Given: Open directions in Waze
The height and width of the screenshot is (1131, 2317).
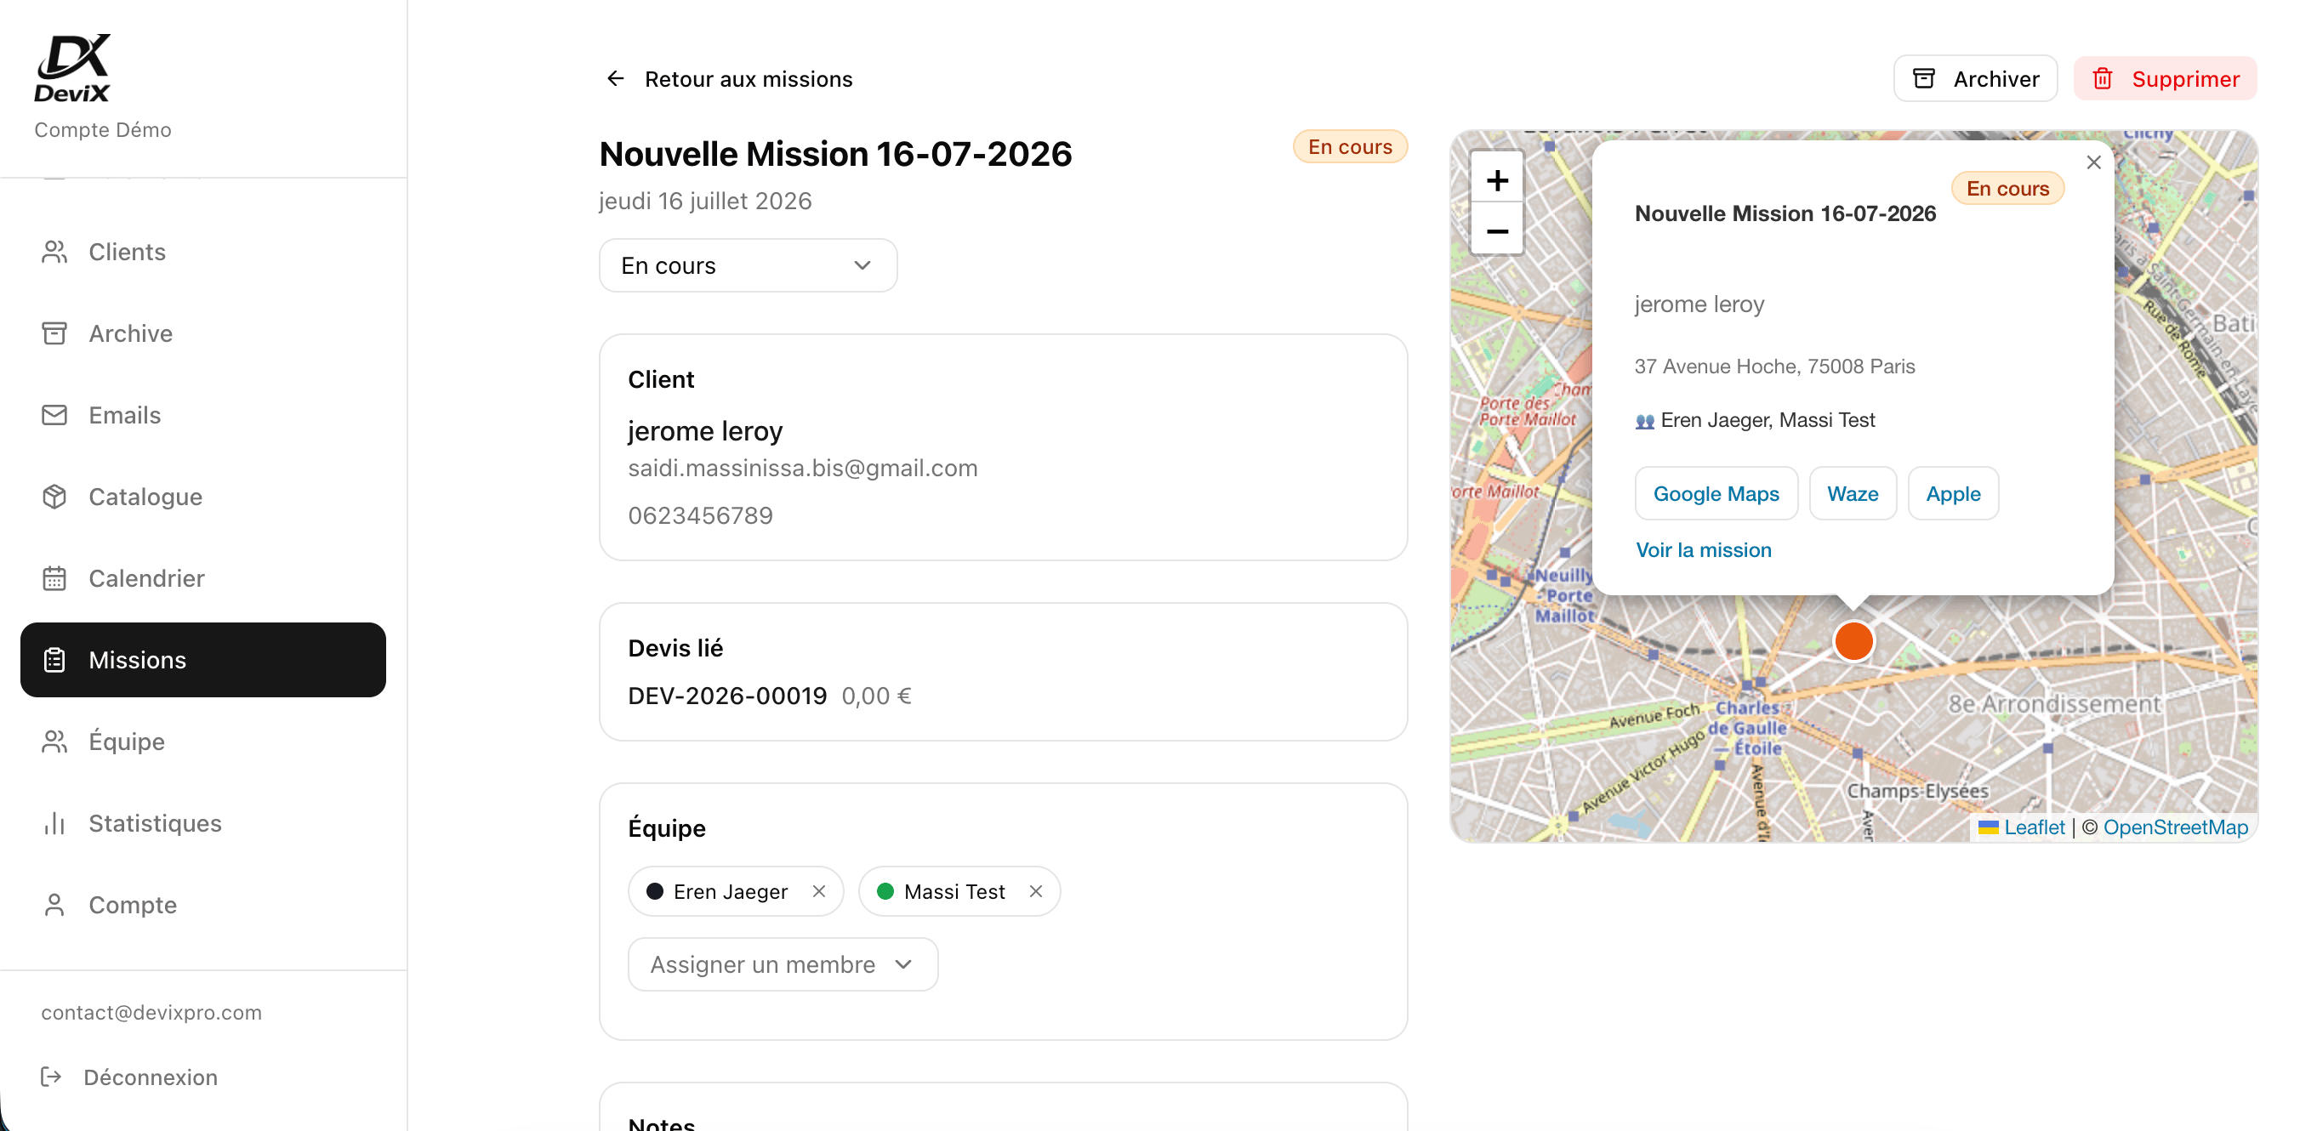Looking at the screenshot, I should [x=1853, y=493].
